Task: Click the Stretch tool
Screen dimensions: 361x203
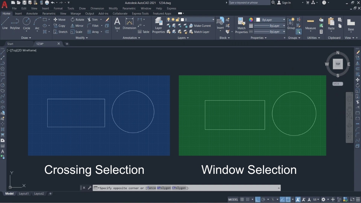Action: click(x=60, y=32)
